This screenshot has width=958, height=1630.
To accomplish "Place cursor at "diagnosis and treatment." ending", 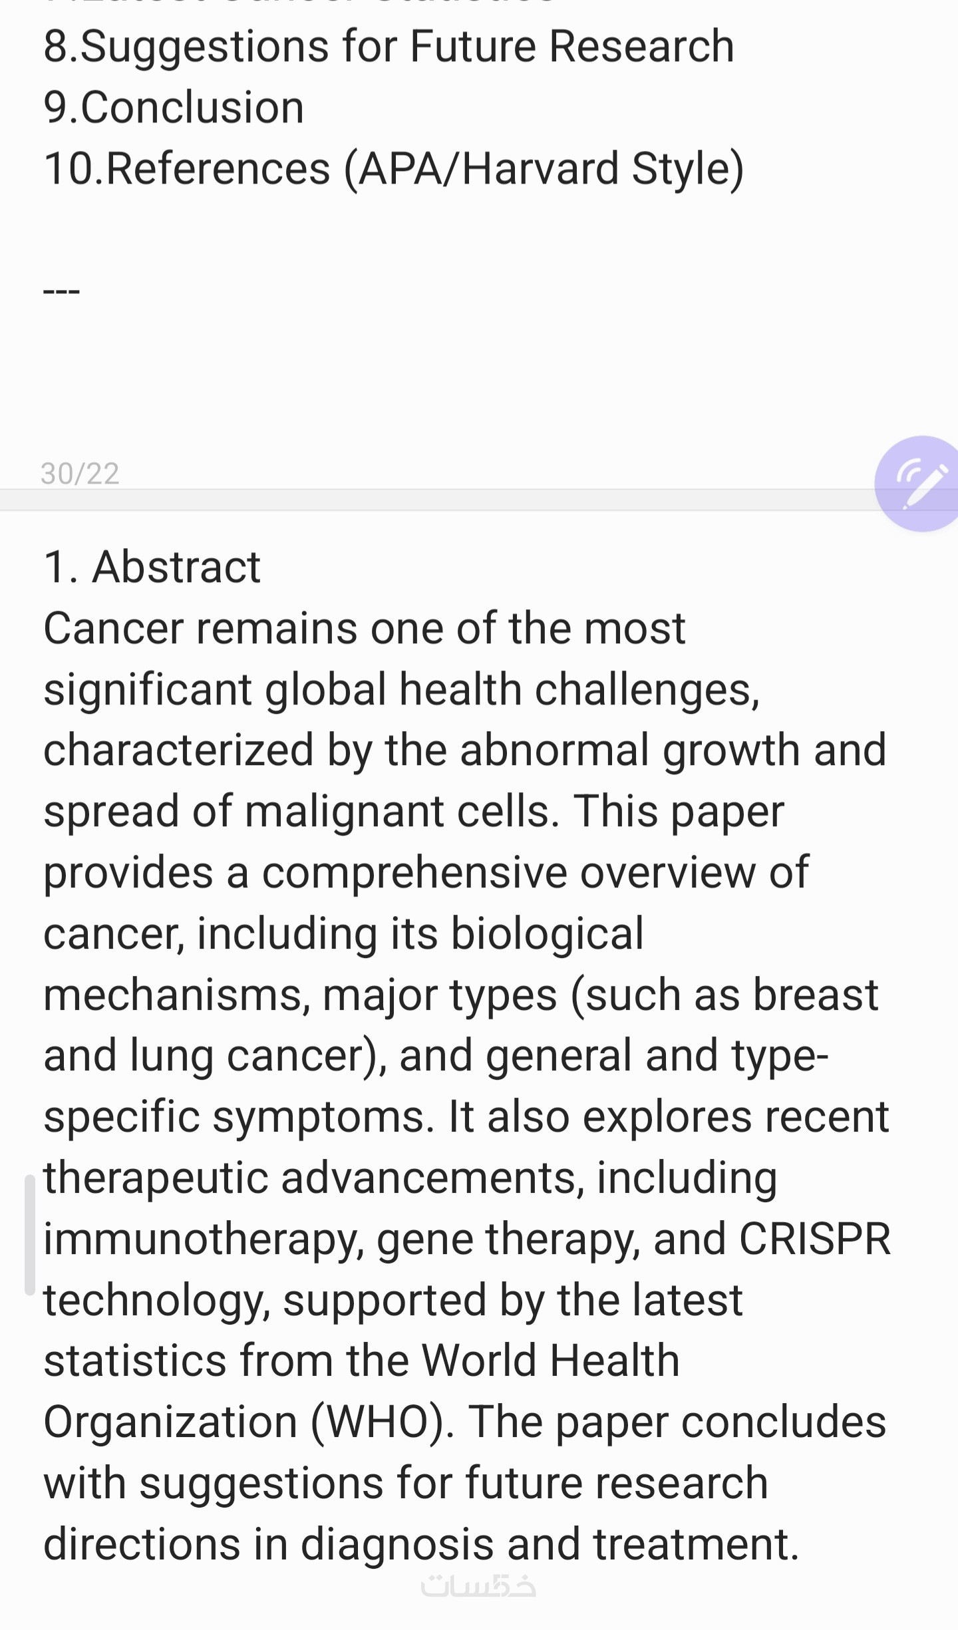I will (797, 1545).
